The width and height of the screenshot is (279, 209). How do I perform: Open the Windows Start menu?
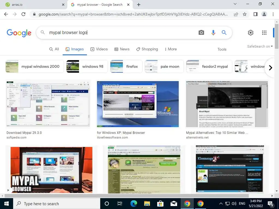tap(7, 204)
